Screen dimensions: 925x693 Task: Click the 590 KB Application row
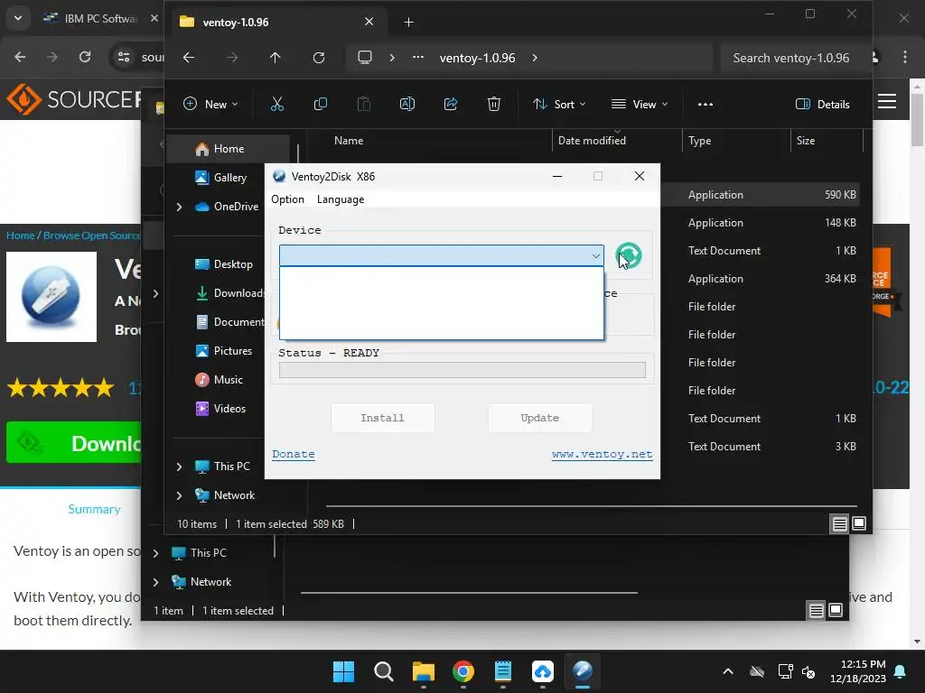(761, 195)
